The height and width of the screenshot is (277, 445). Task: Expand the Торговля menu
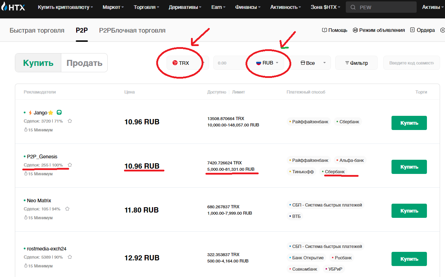coord(146,7)
